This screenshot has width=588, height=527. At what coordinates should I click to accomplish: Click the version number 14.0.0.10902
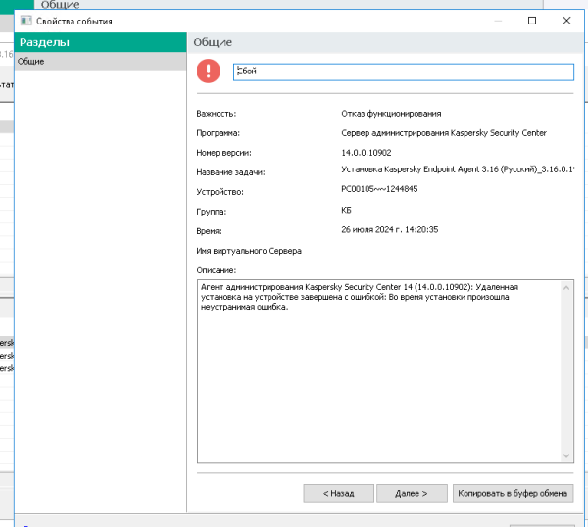click(x=367, y=153)
